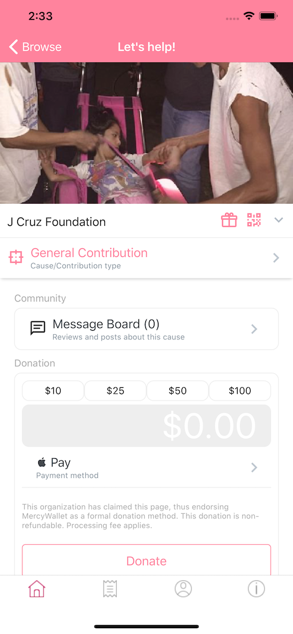The width and height of the screenshot is (293, 634).
Task: Open General Contribution cause type chevron
Action: [x=276, y=257]
